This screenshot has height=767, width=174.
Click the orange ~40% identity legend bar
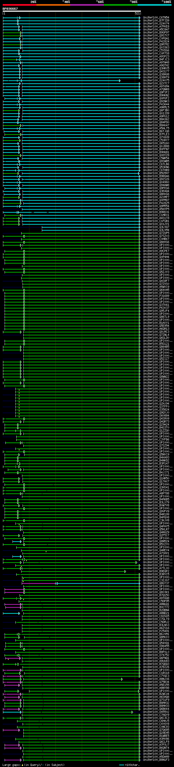click(54, 5)
